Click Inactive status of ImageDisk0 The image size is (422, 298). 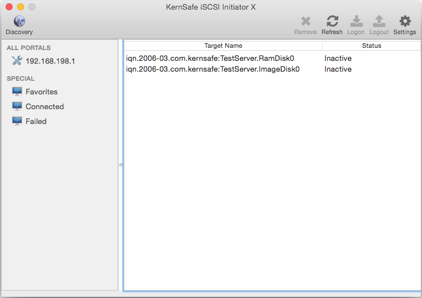[338, 69]
